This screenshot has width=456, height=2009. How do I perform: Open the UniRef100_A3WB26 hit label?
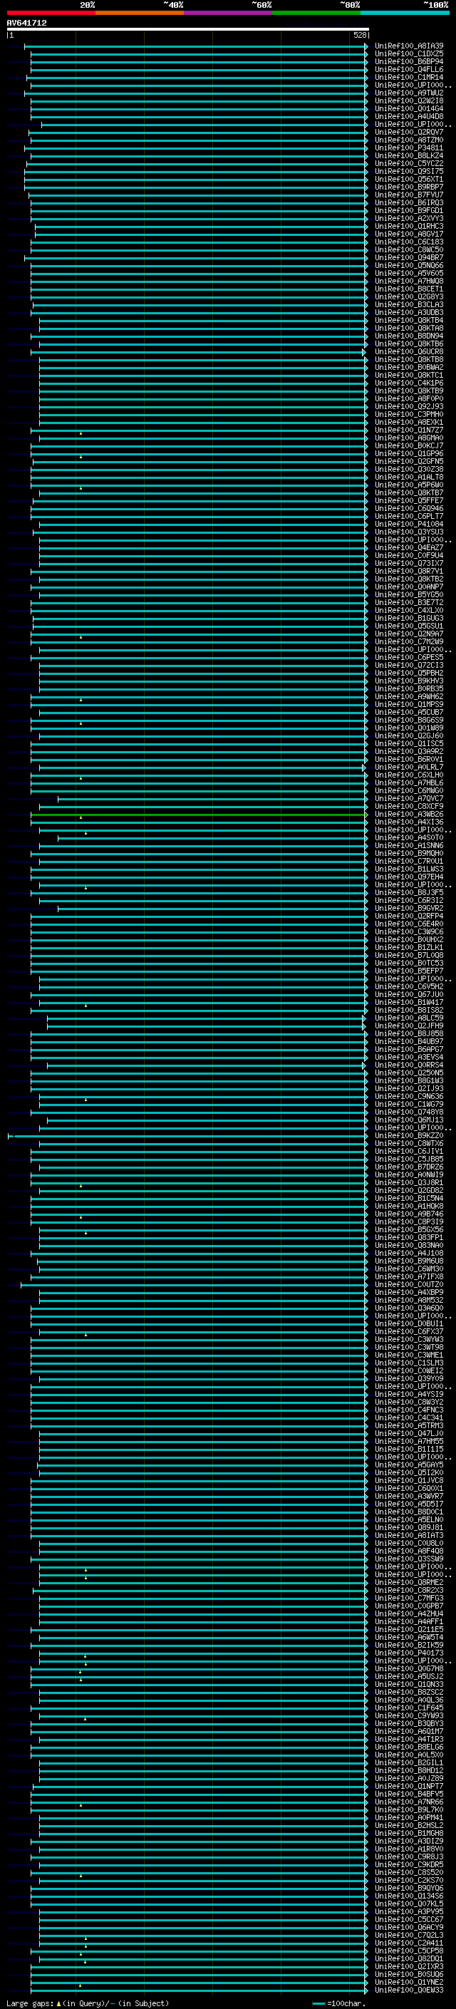[x=409, y=814]
